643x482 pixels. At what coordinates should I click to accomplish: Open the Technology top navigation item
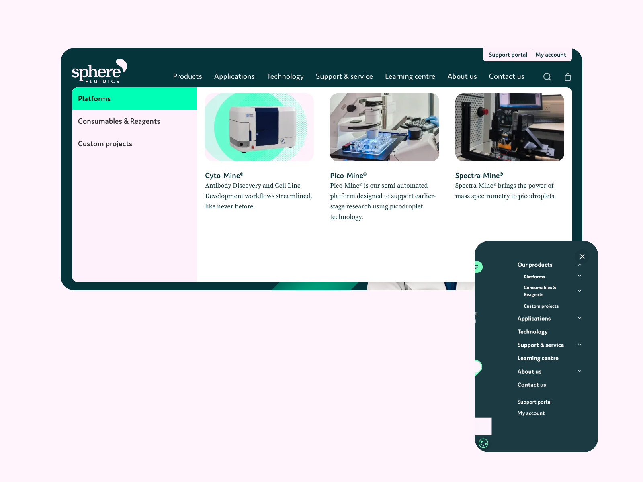(285, 76)
